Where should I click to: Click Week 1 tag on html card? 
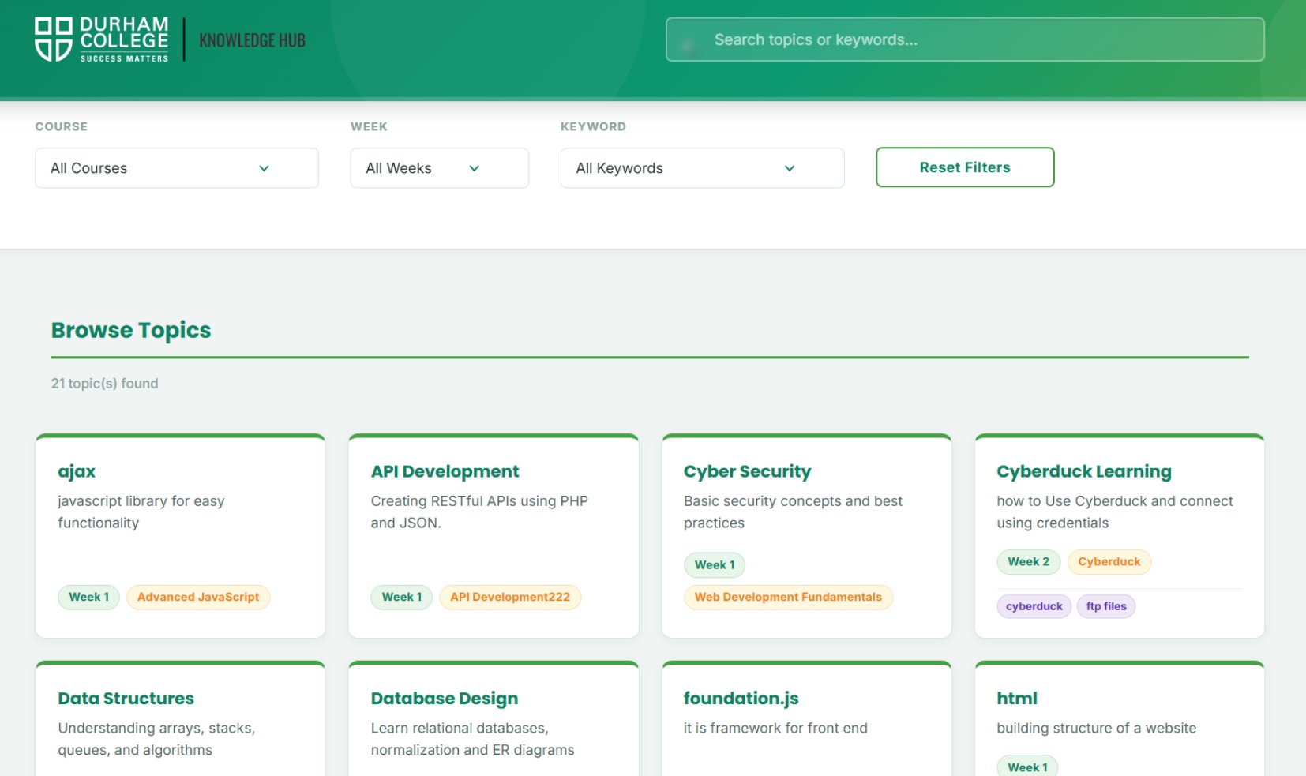1027,767
